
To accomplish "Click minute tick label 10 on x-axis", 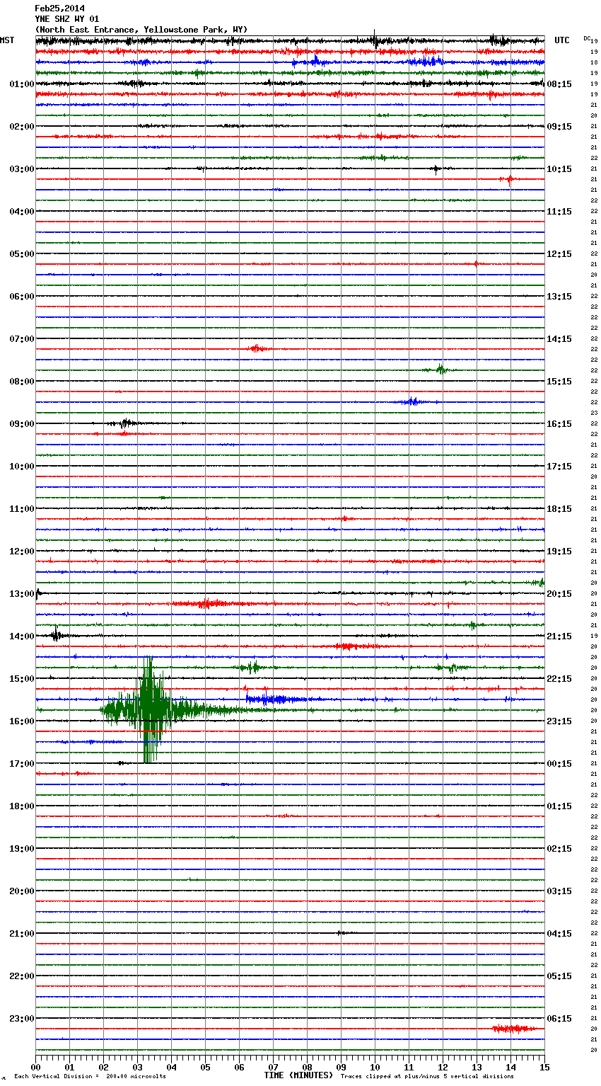I will coord(375,1067).
